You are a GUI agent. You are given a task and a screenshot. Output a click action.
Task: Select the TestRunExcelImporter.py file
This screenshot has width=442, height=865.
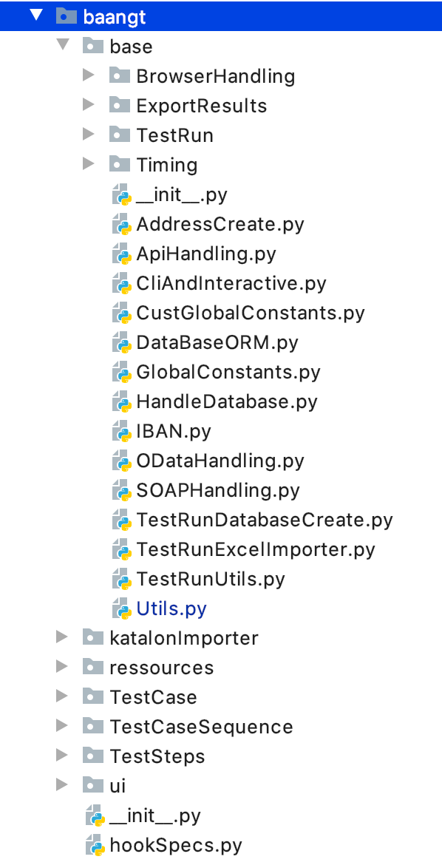256,549
